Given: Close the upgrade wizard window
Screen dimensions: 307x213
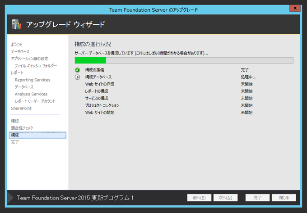Looking at the screenshot, I should coord(295,8).
